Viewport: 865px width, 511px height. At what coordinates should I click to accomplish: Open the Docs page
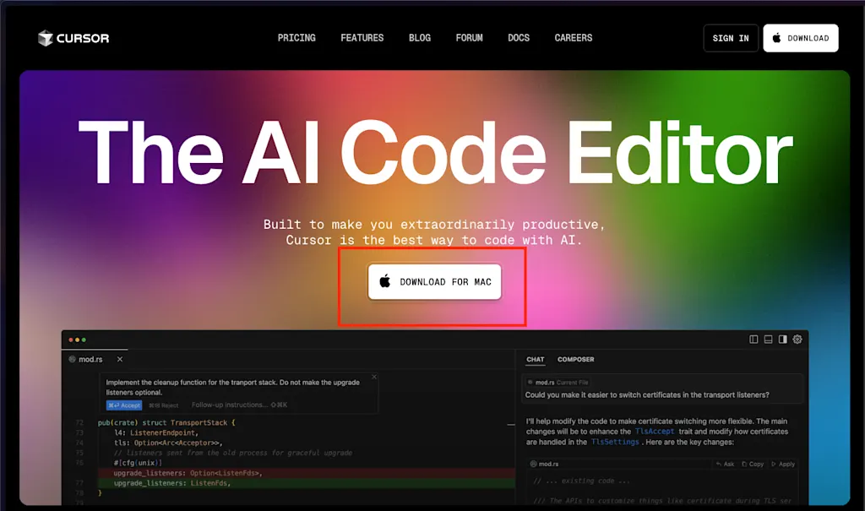tap(519, 38)
